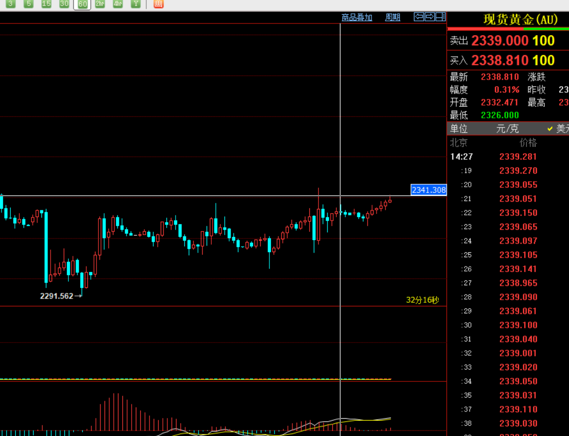The image size is (569, 436).
Task: Select the 3-minute chart period button
Action: pyautogui.click(x=10, y=4)
